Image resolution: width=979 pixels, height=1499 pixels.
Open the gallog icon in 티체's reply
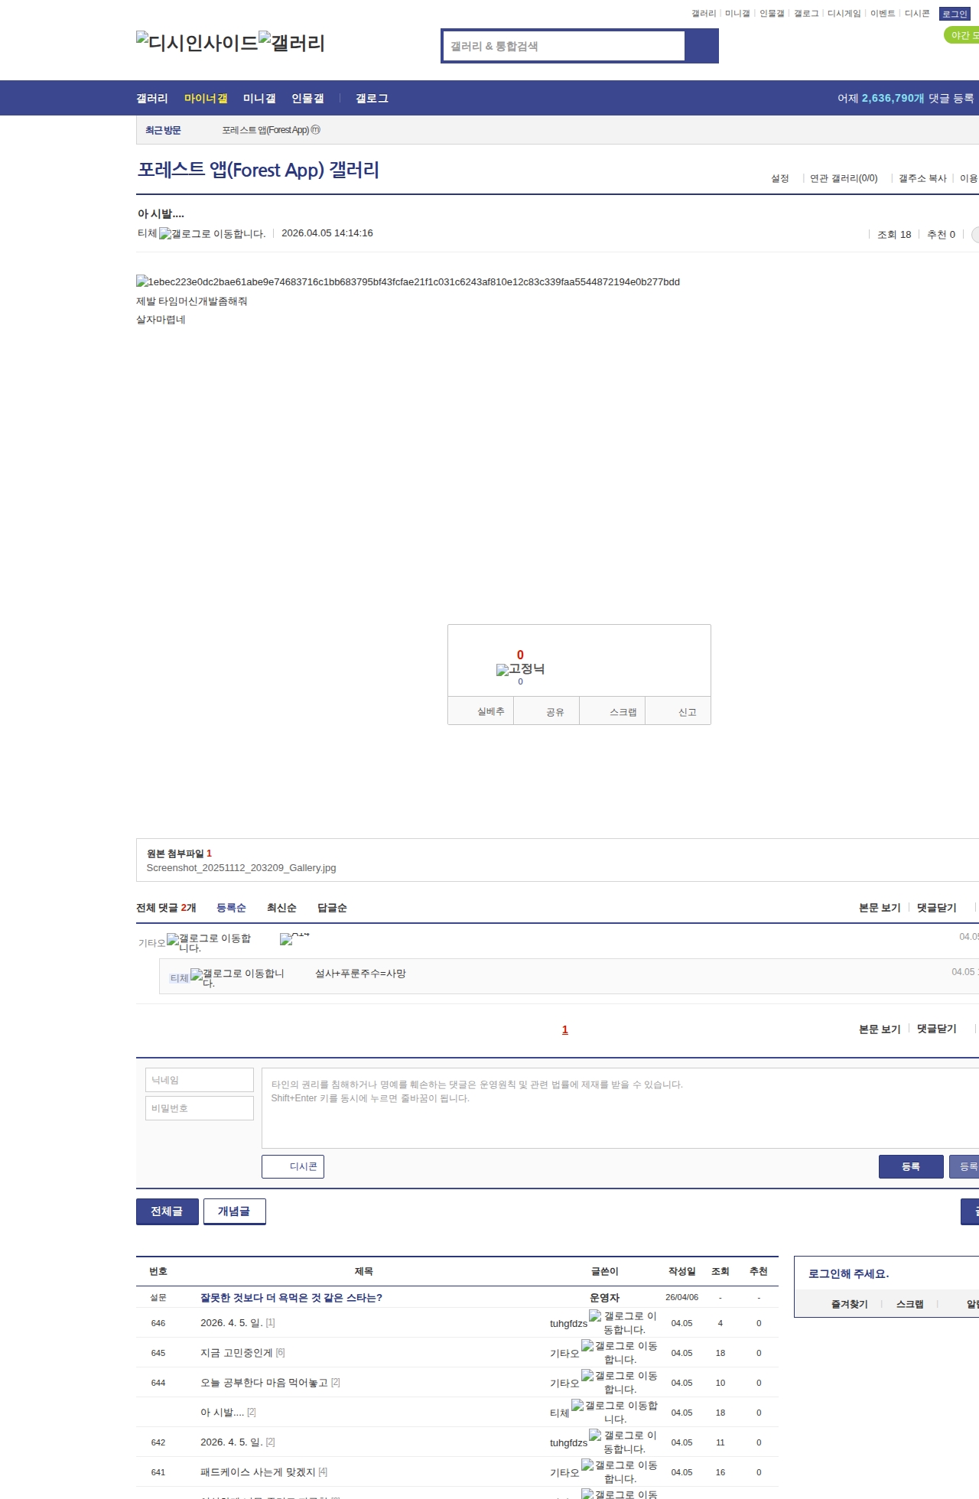(237, 978)
